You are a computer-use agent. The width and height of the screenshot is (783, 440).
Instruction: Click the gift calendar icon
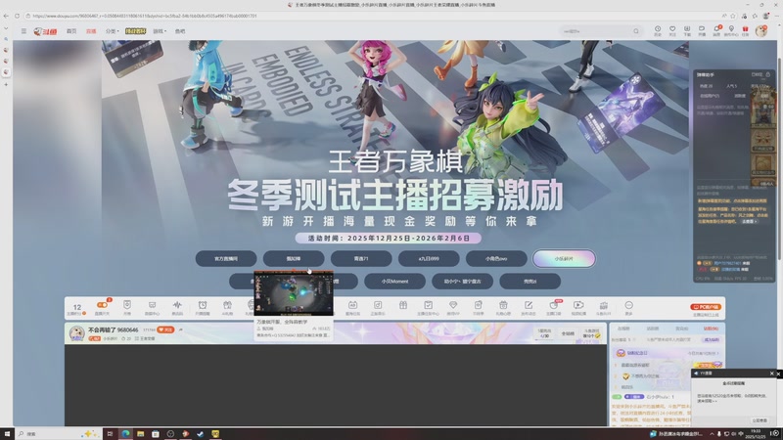503,307
